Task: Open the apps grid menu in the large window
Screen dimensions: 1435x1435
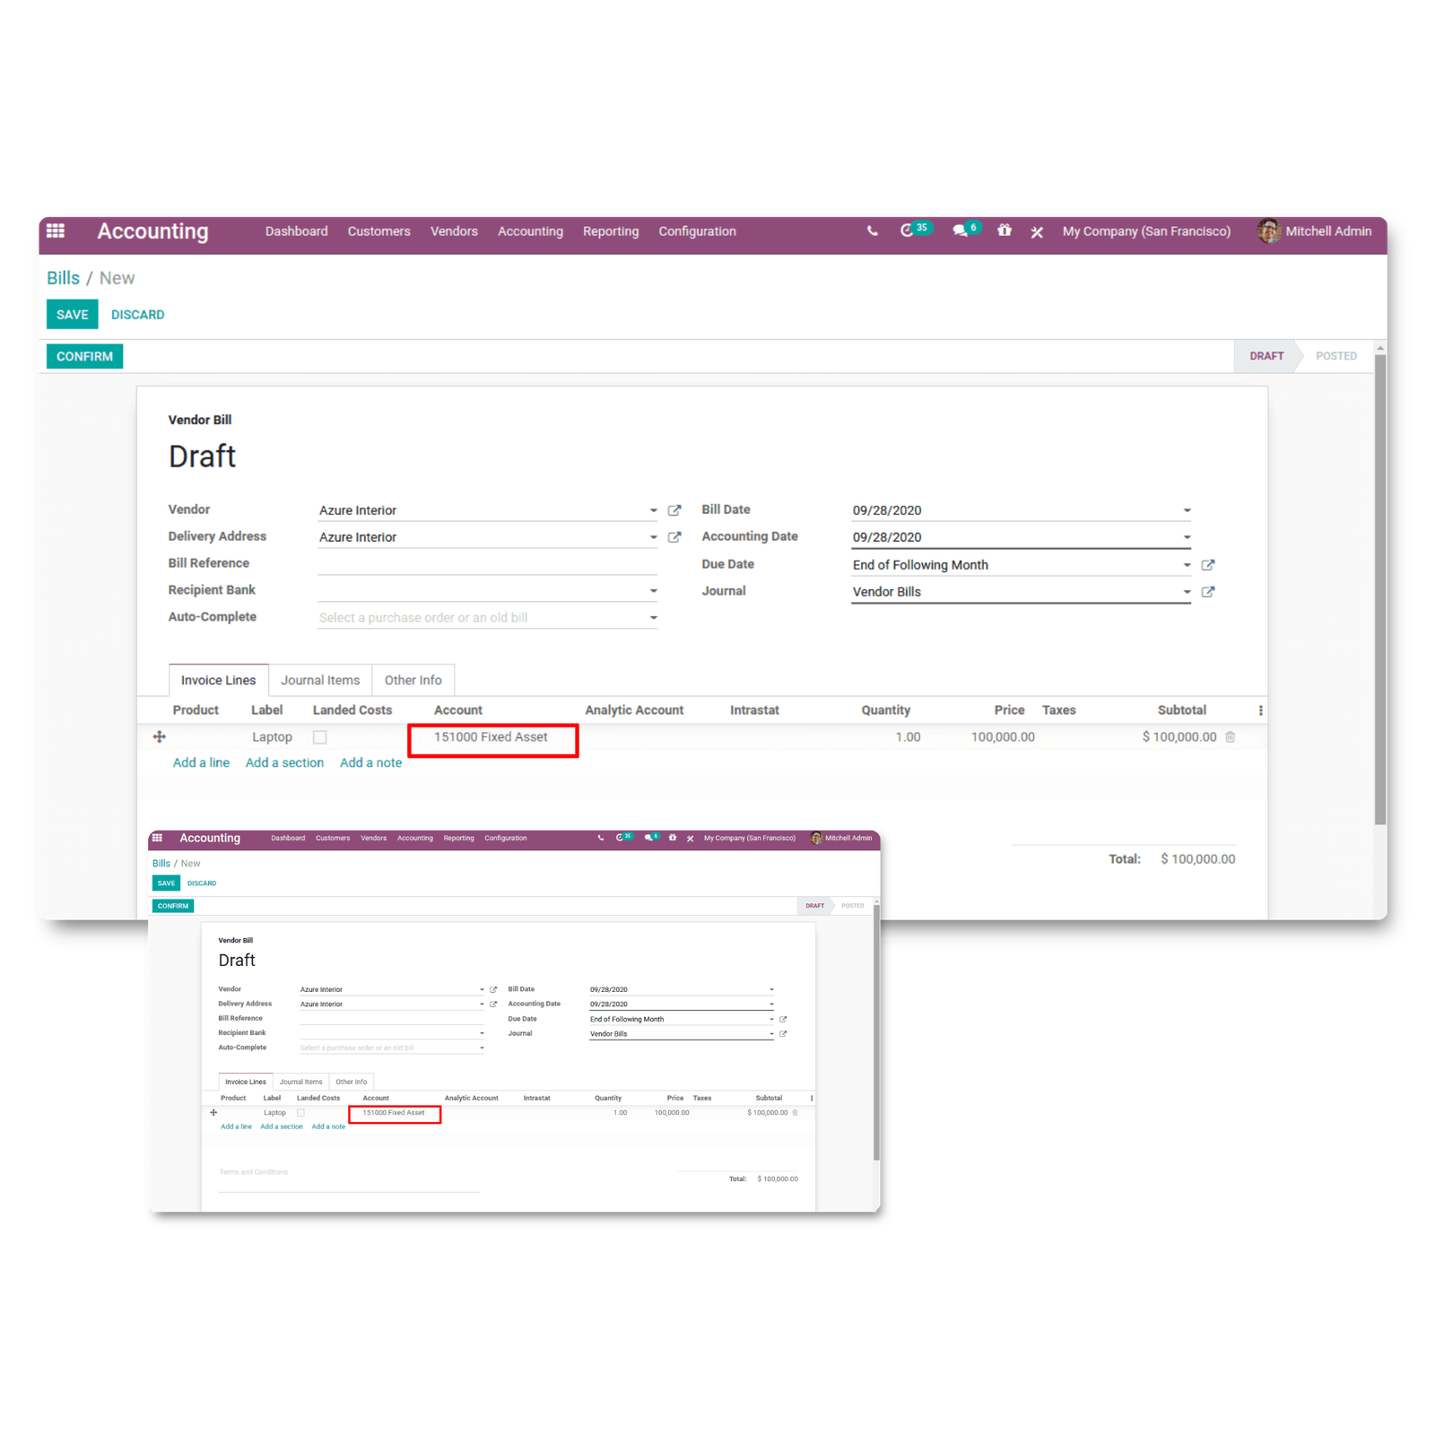Action: coord(56,230)
